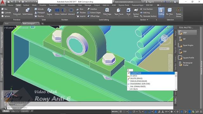
Task: Add a new drawing tab
Action: (x=42, y=23)
